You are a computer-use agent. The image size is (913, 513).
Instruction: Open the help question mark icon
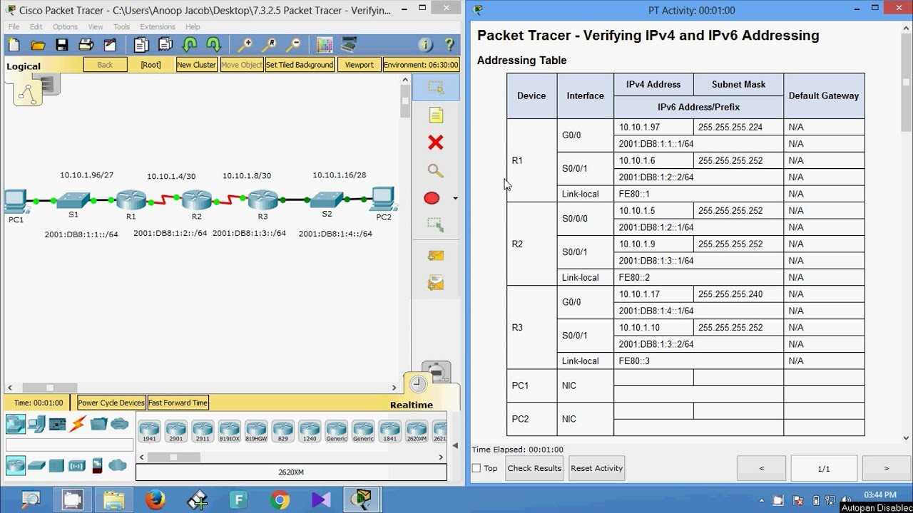(449, 45)
